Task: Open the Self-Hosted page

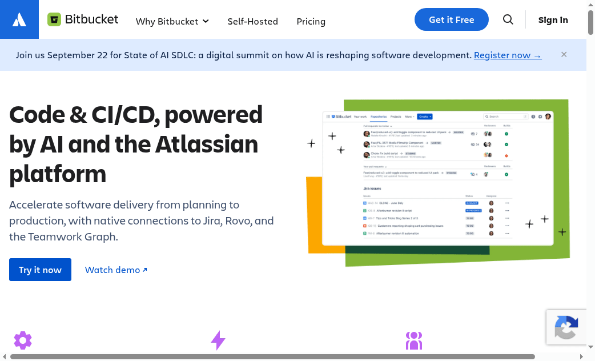Action: tap(253, 21)
